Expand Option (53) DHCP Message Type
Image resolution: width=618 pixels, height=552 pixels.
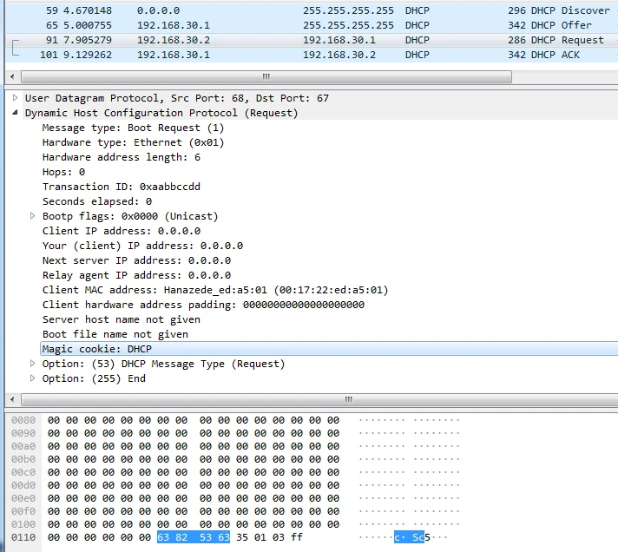[x=33, y=364]
